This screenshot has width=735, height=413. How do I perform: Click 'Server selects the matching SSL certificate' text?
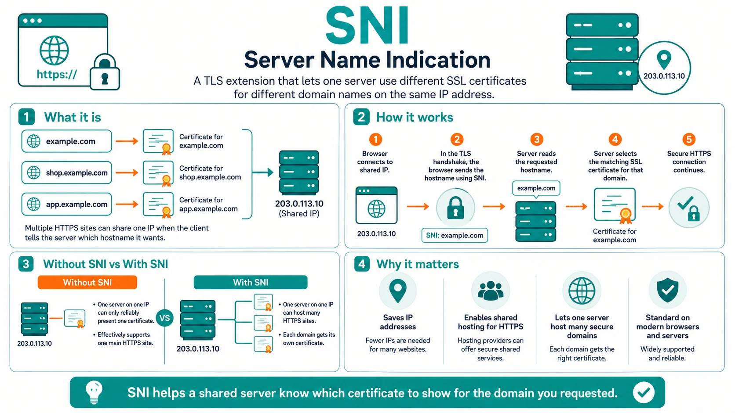(615, 165)
